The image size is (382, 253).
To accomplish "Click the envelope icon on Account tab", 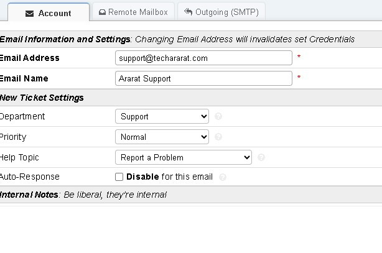I will (x=29, y=13).
